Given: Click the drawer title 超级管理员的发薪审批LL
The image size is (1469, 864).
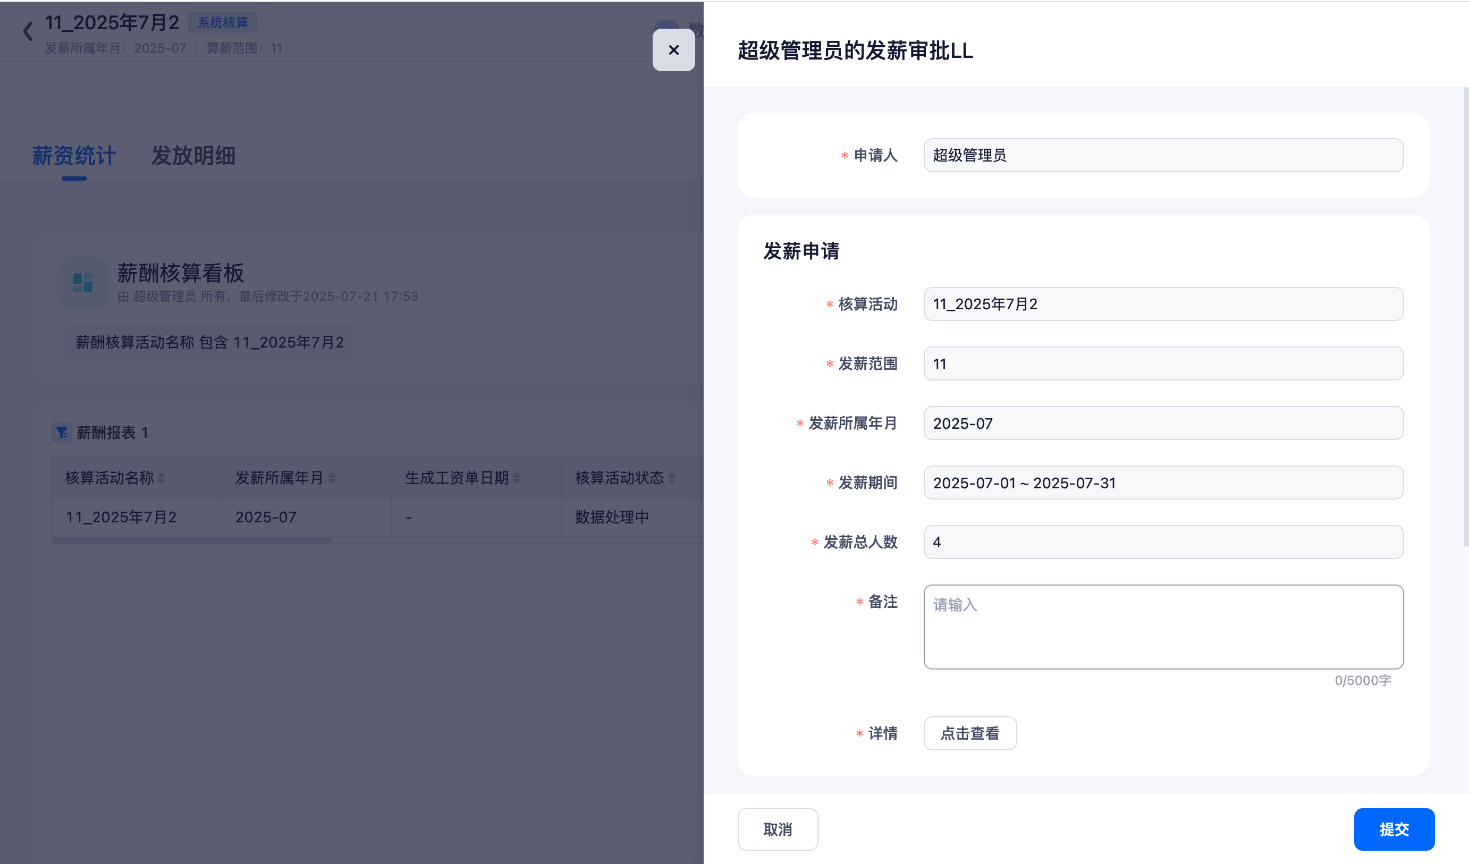Looking at the screenshot, I should tap(855, 50).
